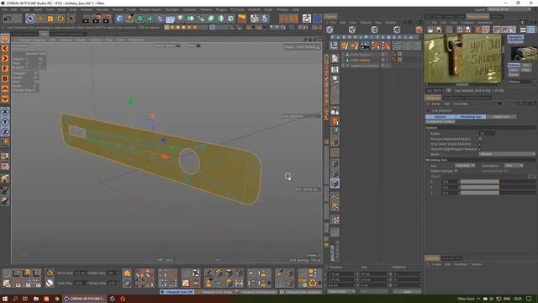The height and width of the screenshot is (303, 538).
Task: Toggle Retain Changes checkbox
Action: (x=456, y=171)
